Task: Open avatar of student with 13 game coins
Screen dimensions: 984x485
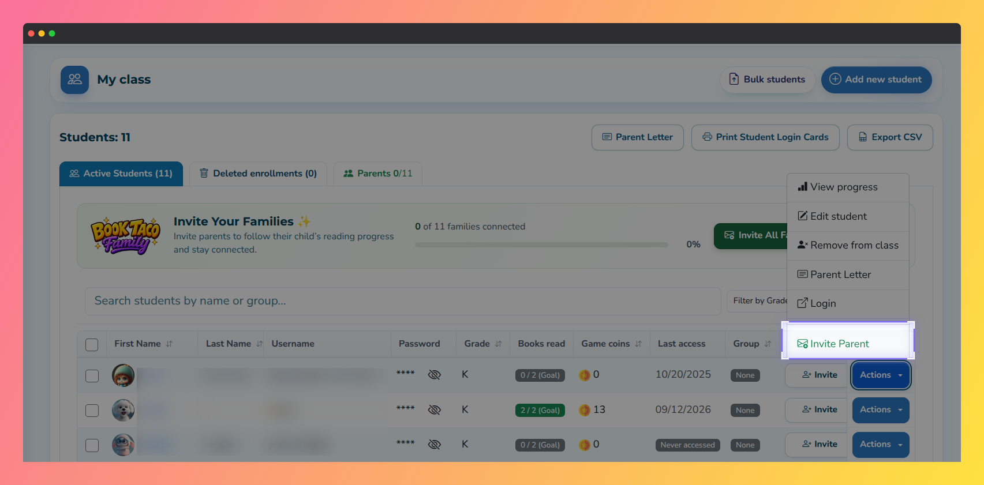Action: coord(123,410)
